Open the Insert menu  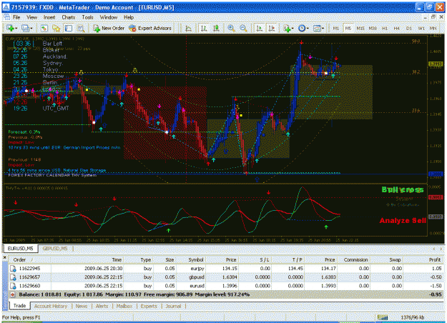pos(49,17)
